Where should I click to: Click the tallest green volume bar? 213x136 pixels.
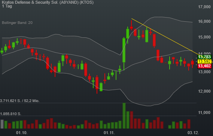tap(124, 116)
